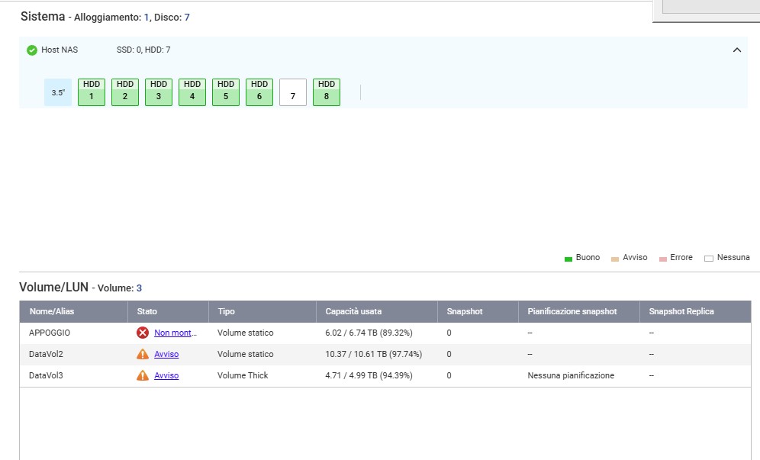Open the 'Non mont...' status link for APPOGGIO

176,333
